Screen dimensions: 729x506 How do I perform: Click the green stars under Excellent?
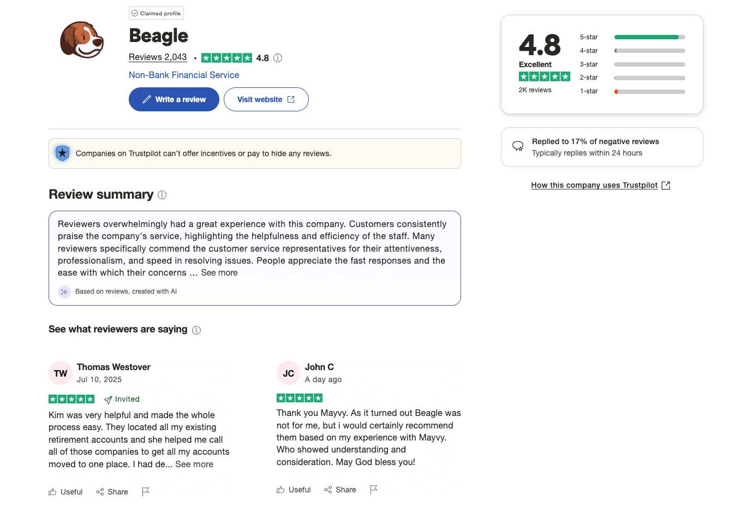[545, 76]
